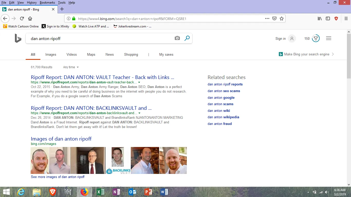
Task: Open 'Ripoff Report: DAN ANTON: BACKLINKSVAULT' result
Action: (x=91, y=108)
